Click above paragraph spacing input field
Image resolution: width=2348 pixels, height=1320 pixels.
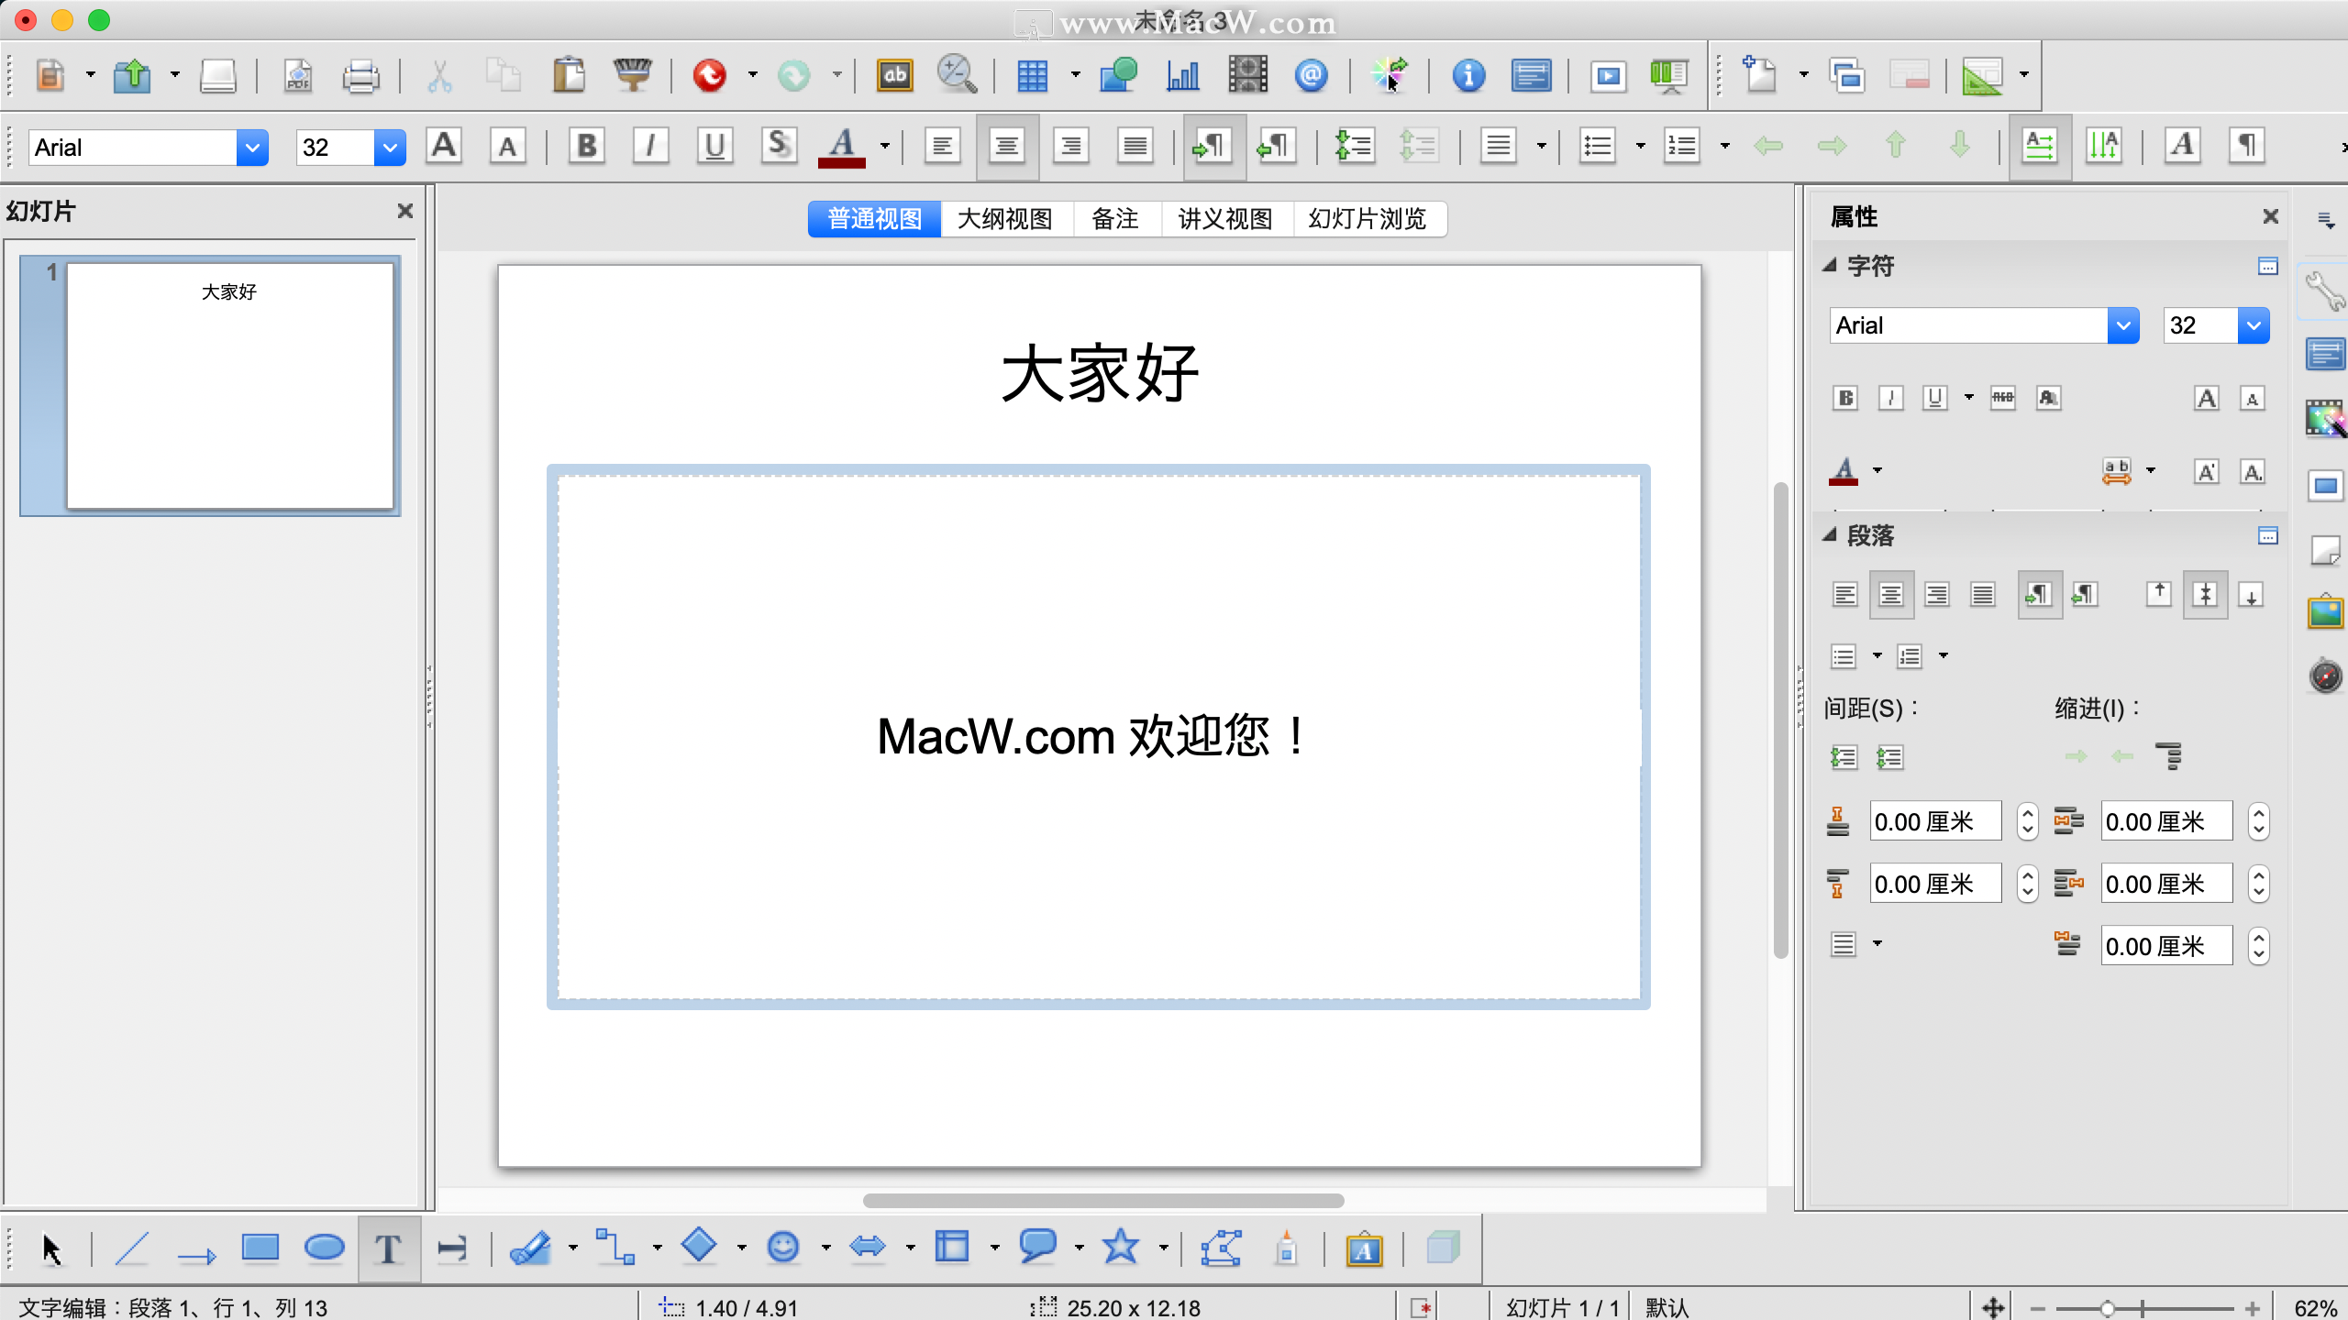pos(1935,821)
